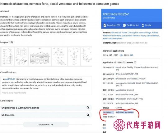
Task: Click the Similar sigma icon
Action: pyautogui.click(x=143, y=25)
